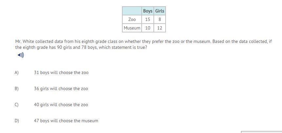282x133 pixels.
Task: Click the question text about Mr. White
Action: 143,45
